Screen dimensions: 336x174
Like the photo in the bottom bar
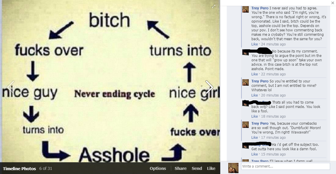coord(211,168)
